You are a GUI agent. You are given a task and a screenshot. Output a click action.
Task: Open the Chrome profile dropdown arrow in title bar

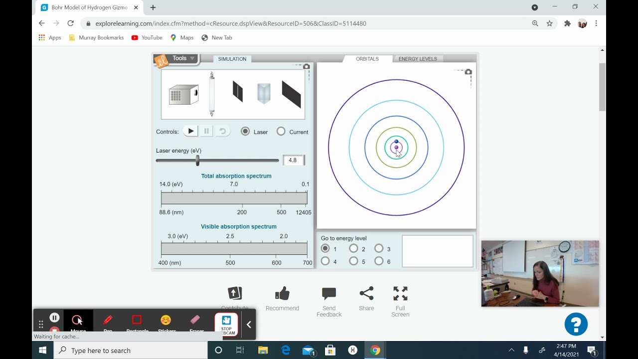click(x=535, y=7)
